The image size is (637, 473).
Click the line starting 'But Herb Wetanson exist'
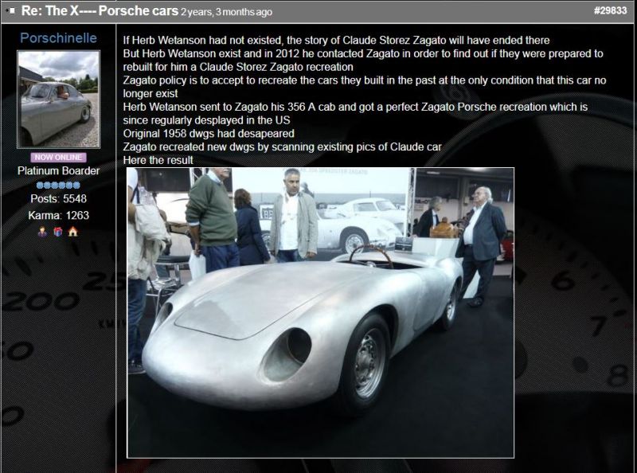pos(363,61)
